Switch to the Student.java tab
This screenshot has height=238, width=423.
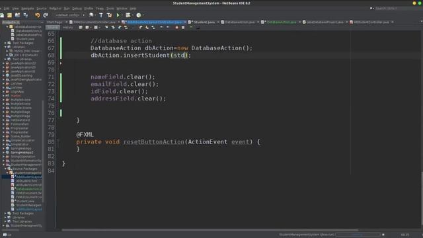point(204,22)
